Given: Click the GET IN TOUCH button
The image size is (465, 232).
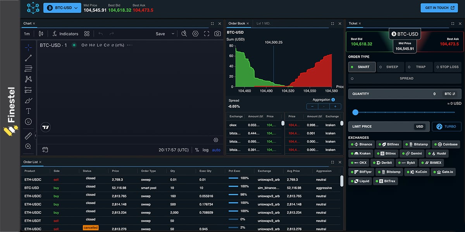Looking at the screenshot, I should [x=439, y=7].
